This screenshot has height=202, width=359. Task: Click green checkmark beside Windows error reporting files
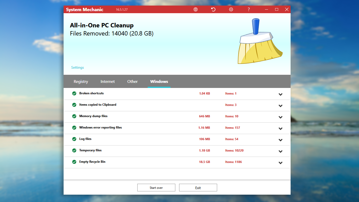tap(74, 128)
